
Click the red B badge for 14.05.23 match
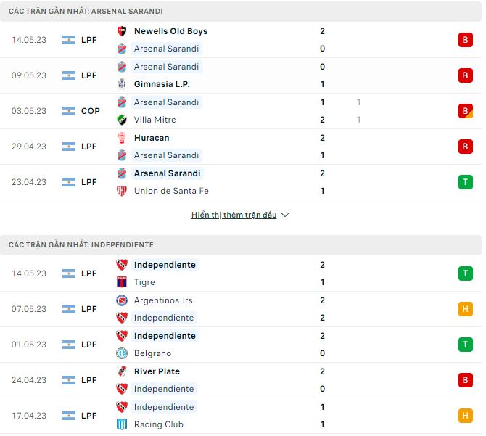pyautogui.click(x=465, y=40)
